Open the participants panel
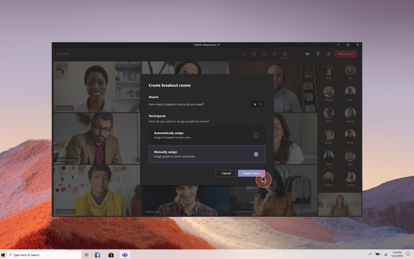The image size is (414, 259). click(x=254, y=54)
